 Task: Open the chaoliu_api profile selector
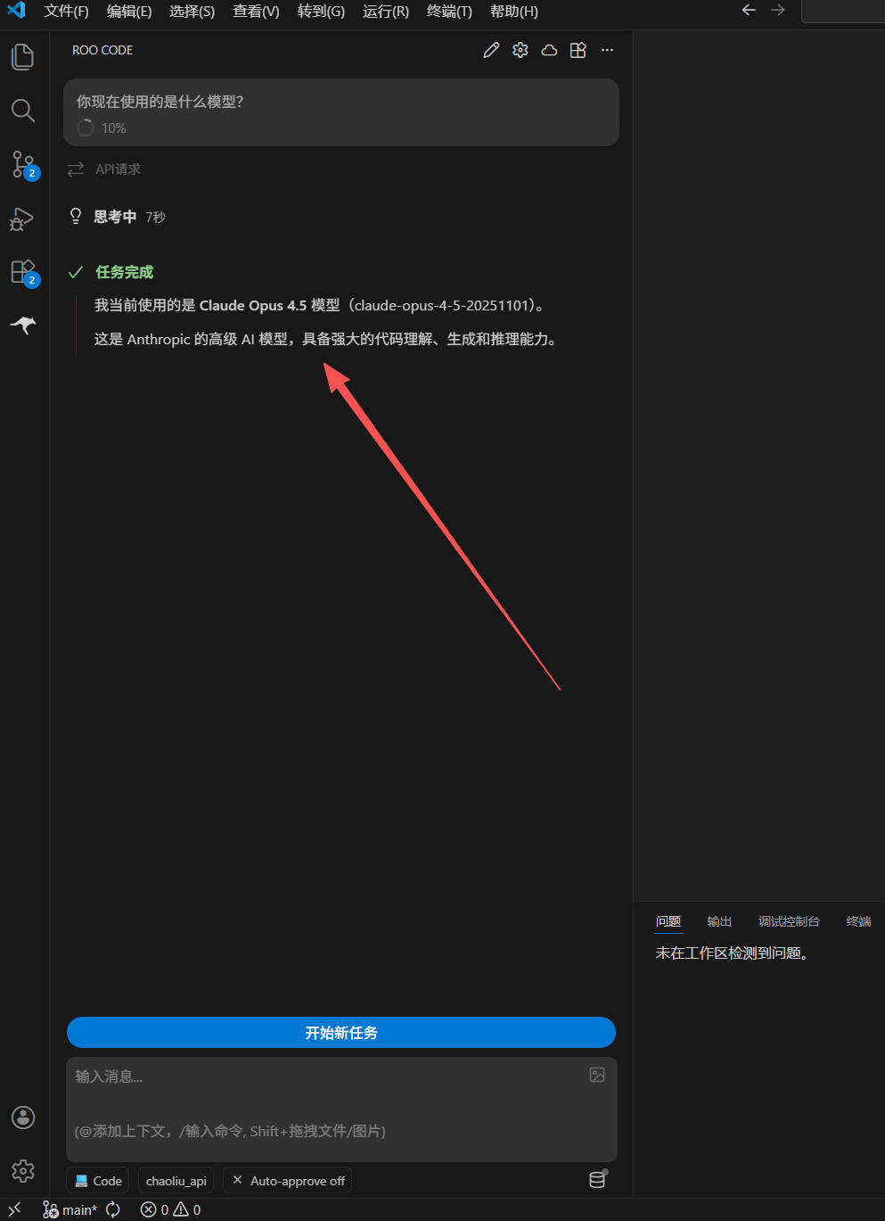176,1180
